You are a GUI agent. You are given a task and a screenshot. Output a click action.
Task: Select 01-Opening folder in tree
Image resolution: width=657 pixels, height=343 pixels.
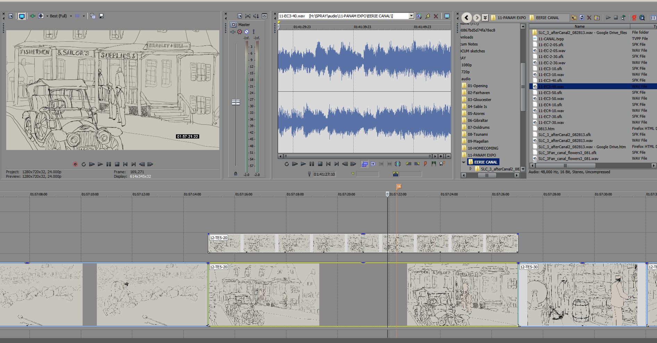[474, 86]
